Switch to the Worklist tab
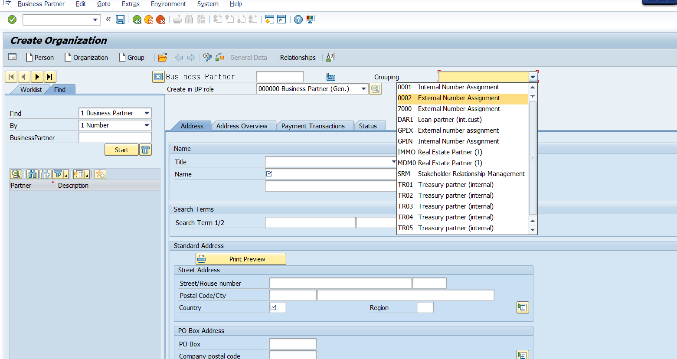677x359 pixels. (31, 89)
